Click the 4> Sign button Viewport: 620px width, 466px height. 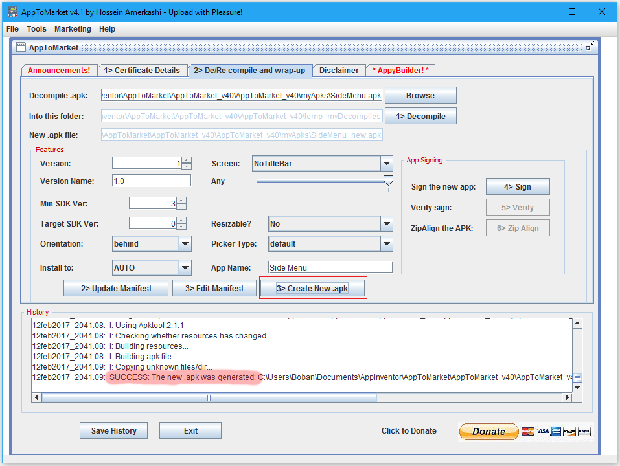(x=518, y=187)
